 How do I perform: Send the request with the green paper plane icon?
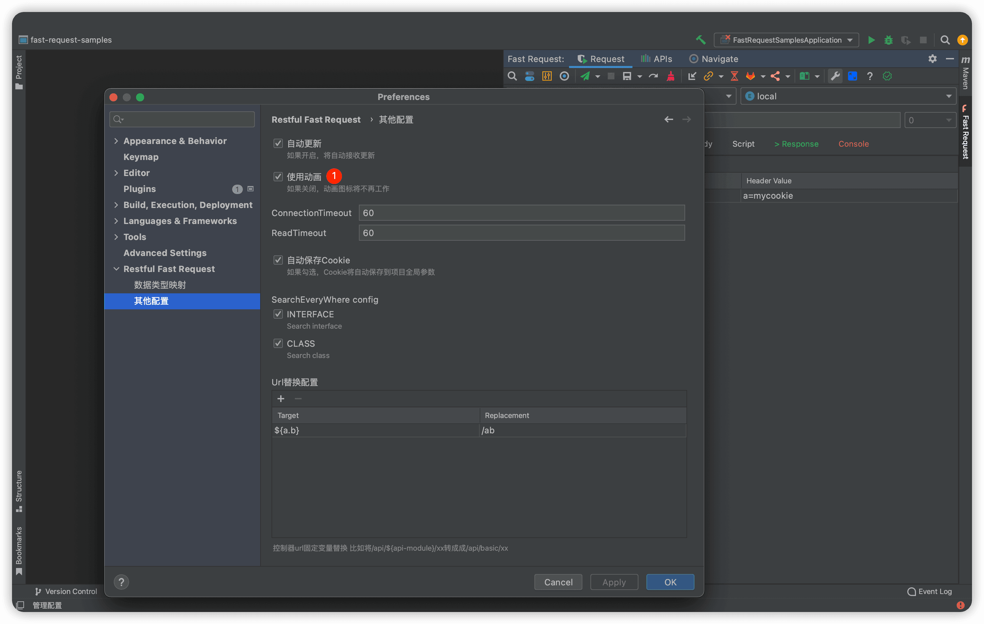pos(586,76)
